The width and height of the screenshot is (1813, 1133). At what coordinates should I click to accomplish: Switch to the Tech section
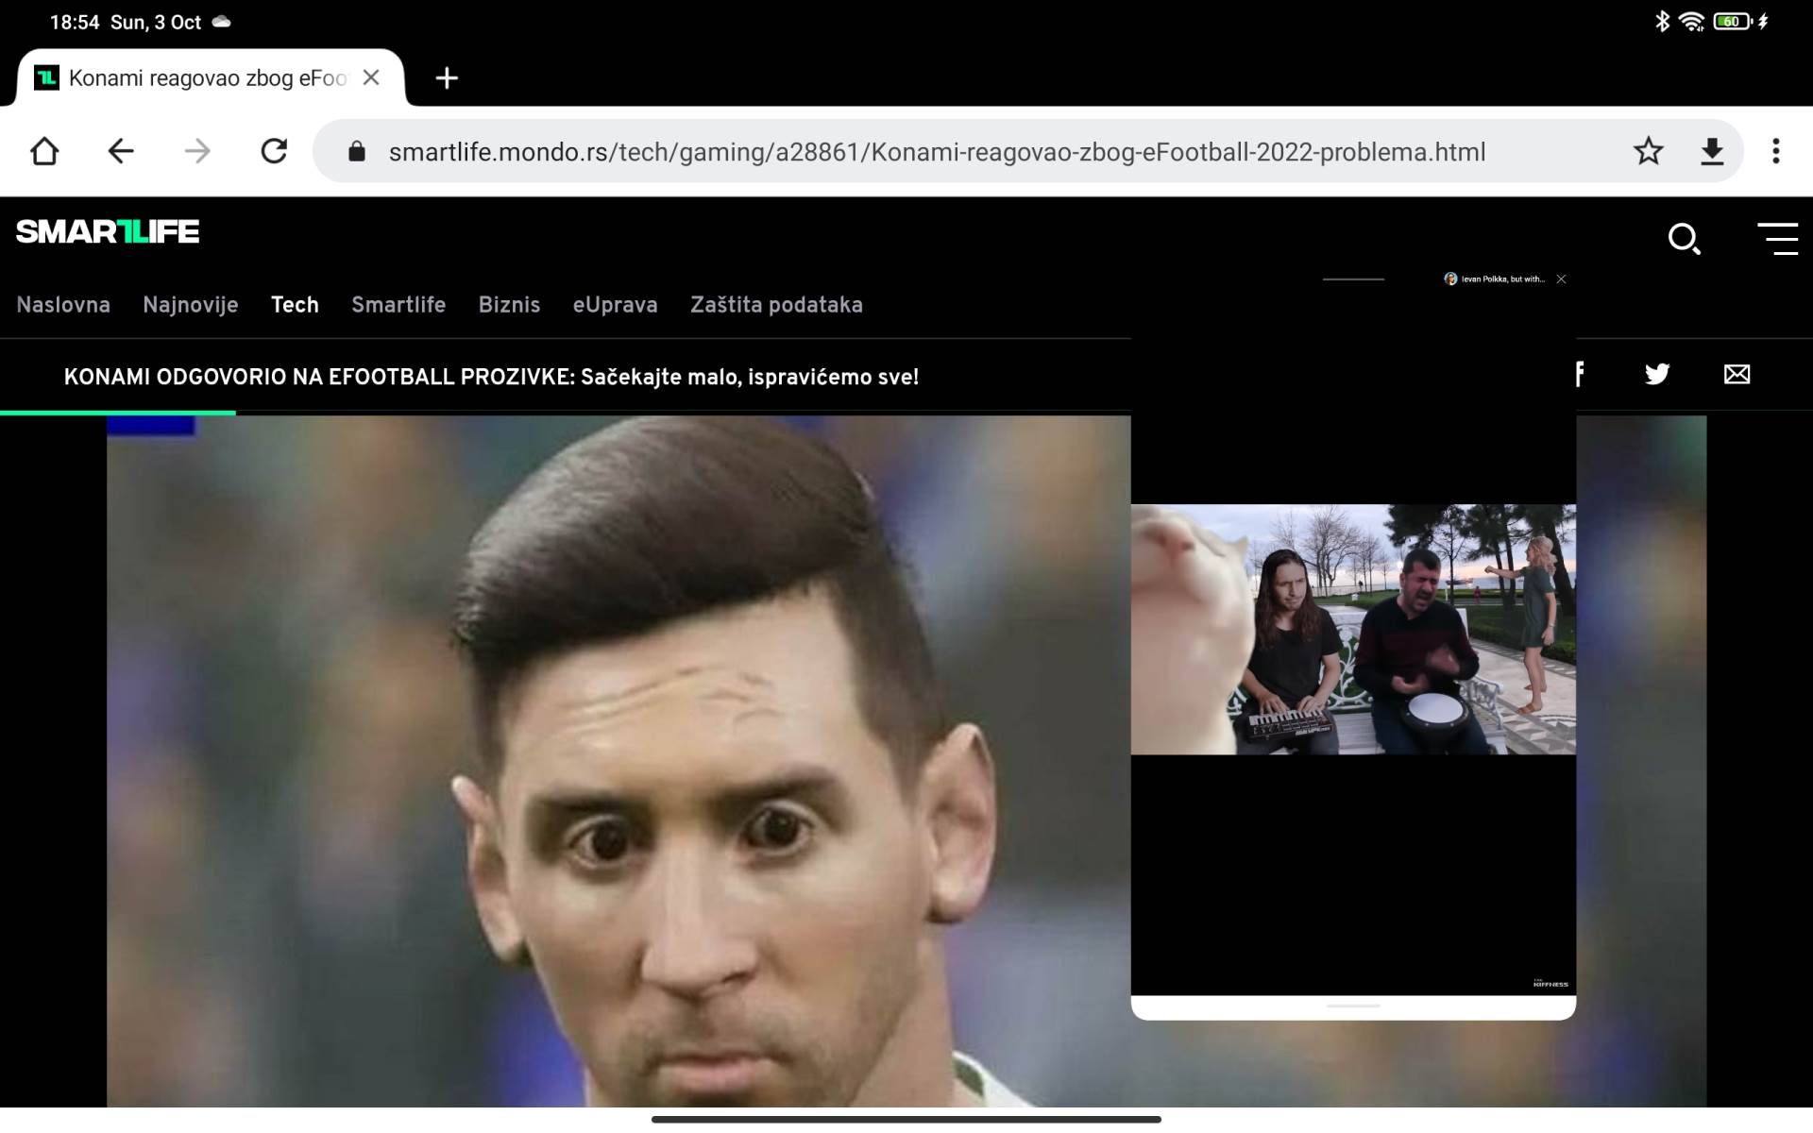click(x=295, y=305)
